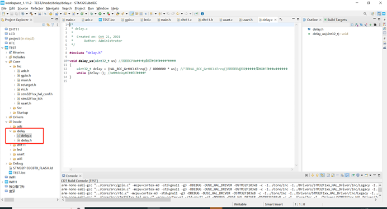
Task: Click the Smart Insert status bar field
Action: click(273, 204)
